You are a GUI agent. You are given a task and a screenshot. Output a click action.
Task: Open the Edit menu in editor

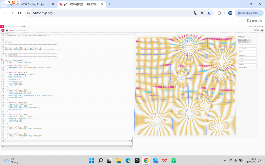click(10, 26)
